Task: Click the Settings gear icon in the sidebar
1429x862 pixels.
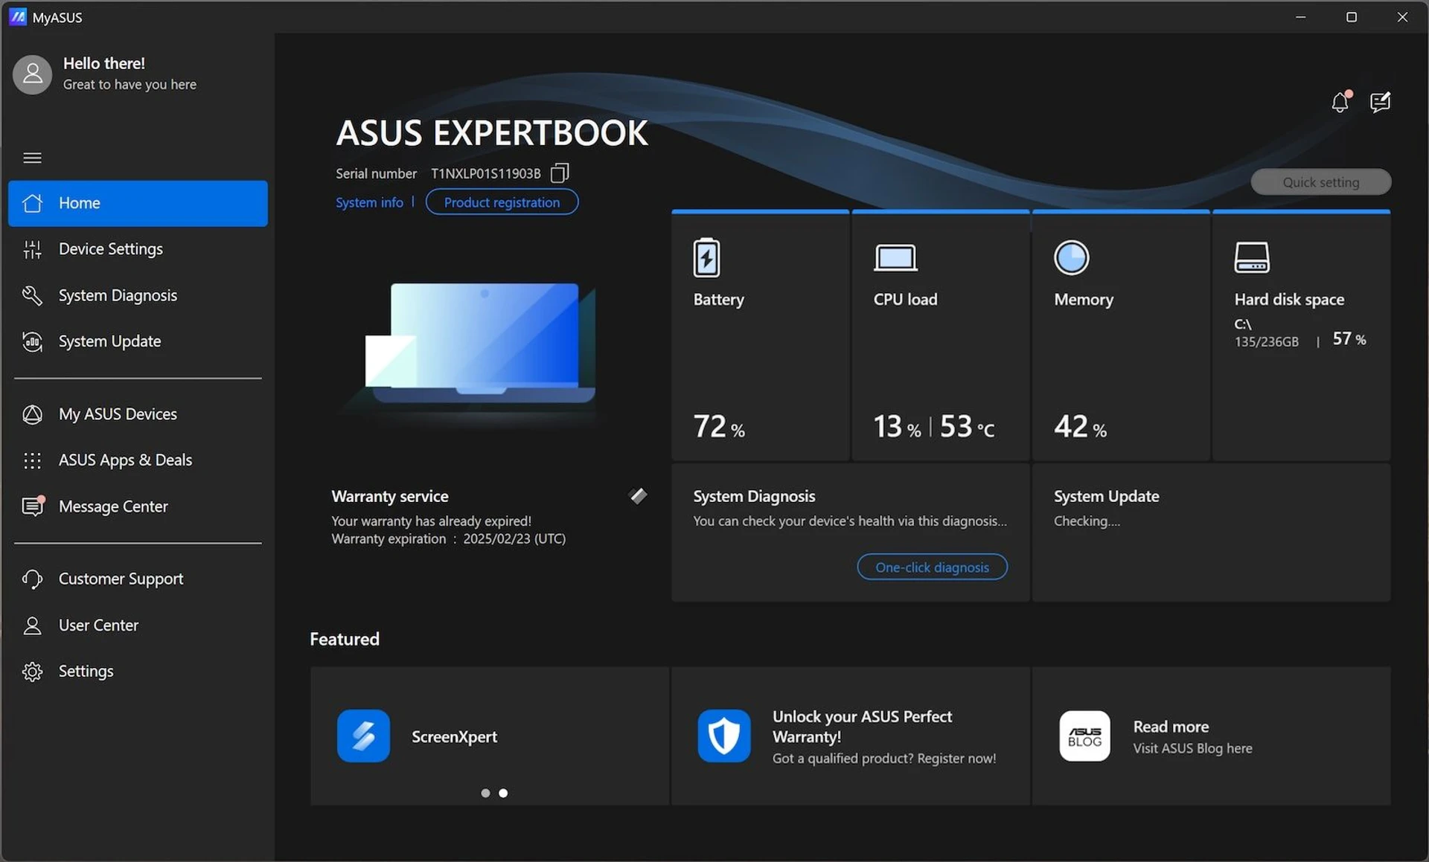Action: pos(32,672)
